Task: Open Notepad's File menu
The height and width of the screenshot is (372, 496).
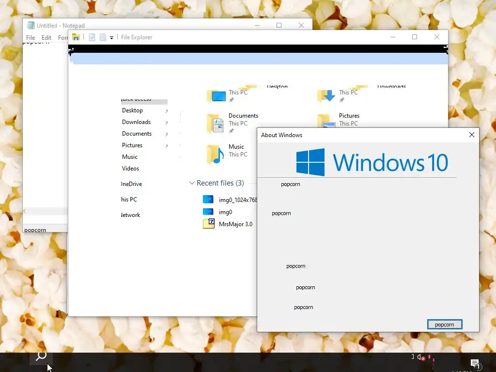Action: [x=31, y=38]
